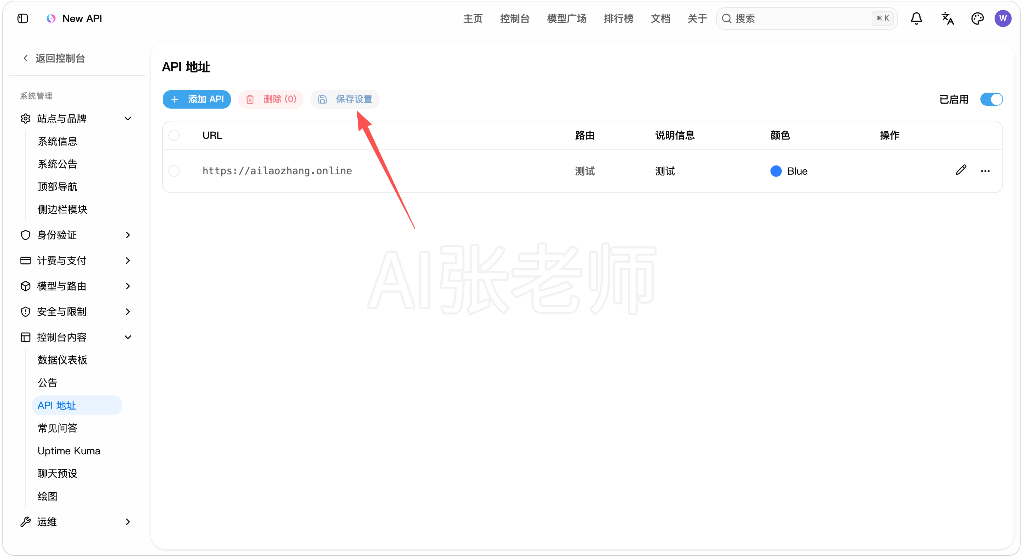Open 控制台 in top navigation
The image size is (1023, 558).
click(515, 19)
